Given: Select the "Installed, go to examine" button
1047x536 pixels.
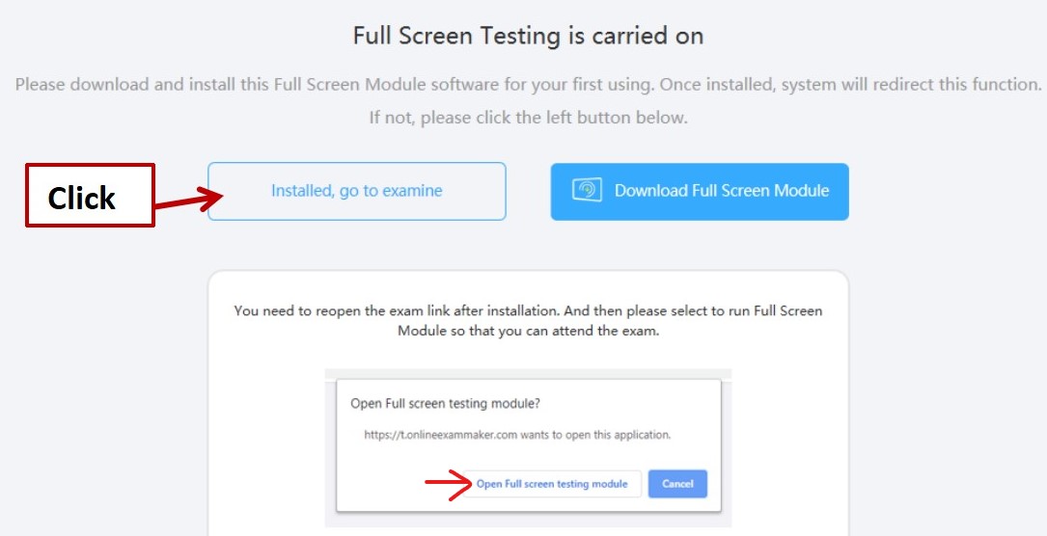Looking at the screenshot, I should [x=357, y=191].
